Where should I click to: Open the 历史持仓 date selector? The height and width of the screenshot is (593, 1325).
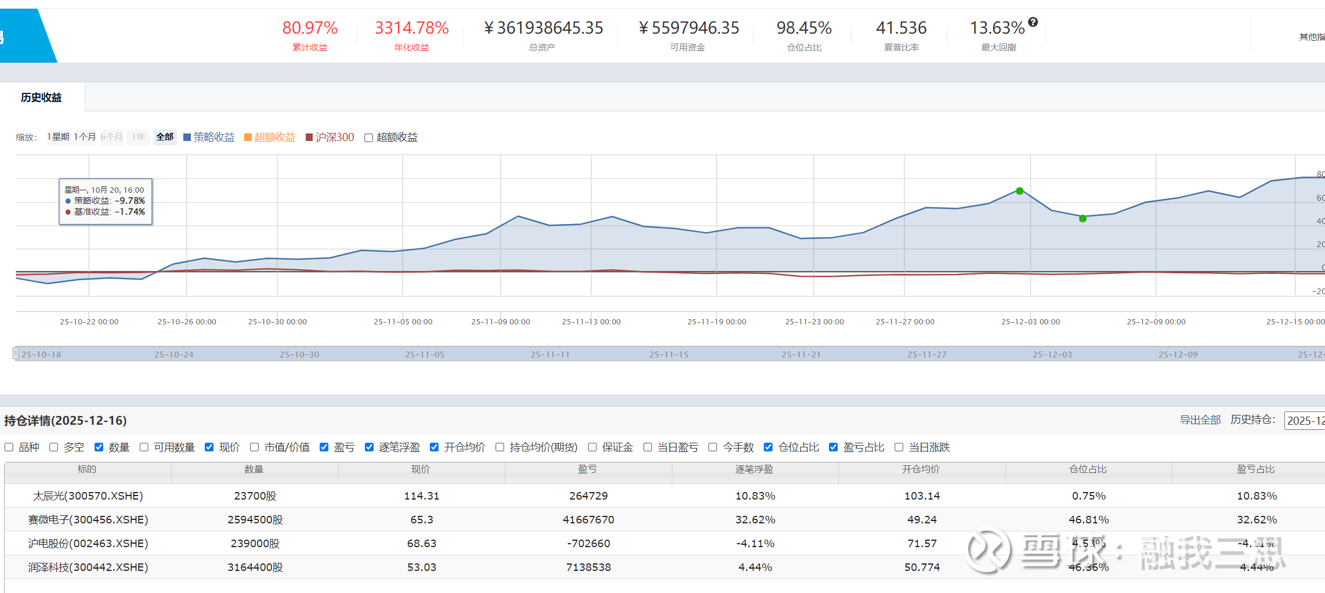pyautogui.click(x=1305, y=421)
